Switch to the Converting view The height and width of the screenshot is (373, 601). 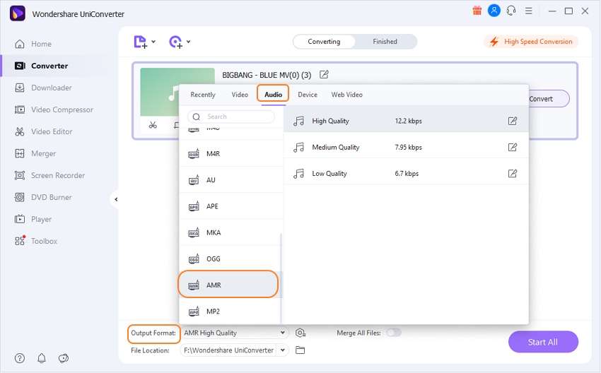(x=324, y=42)
